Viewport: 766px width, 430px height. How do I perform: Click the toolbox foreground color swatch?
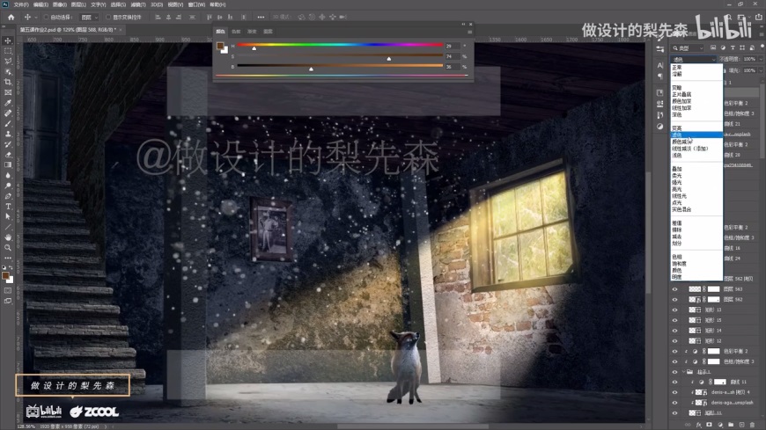tap(6, 276)
